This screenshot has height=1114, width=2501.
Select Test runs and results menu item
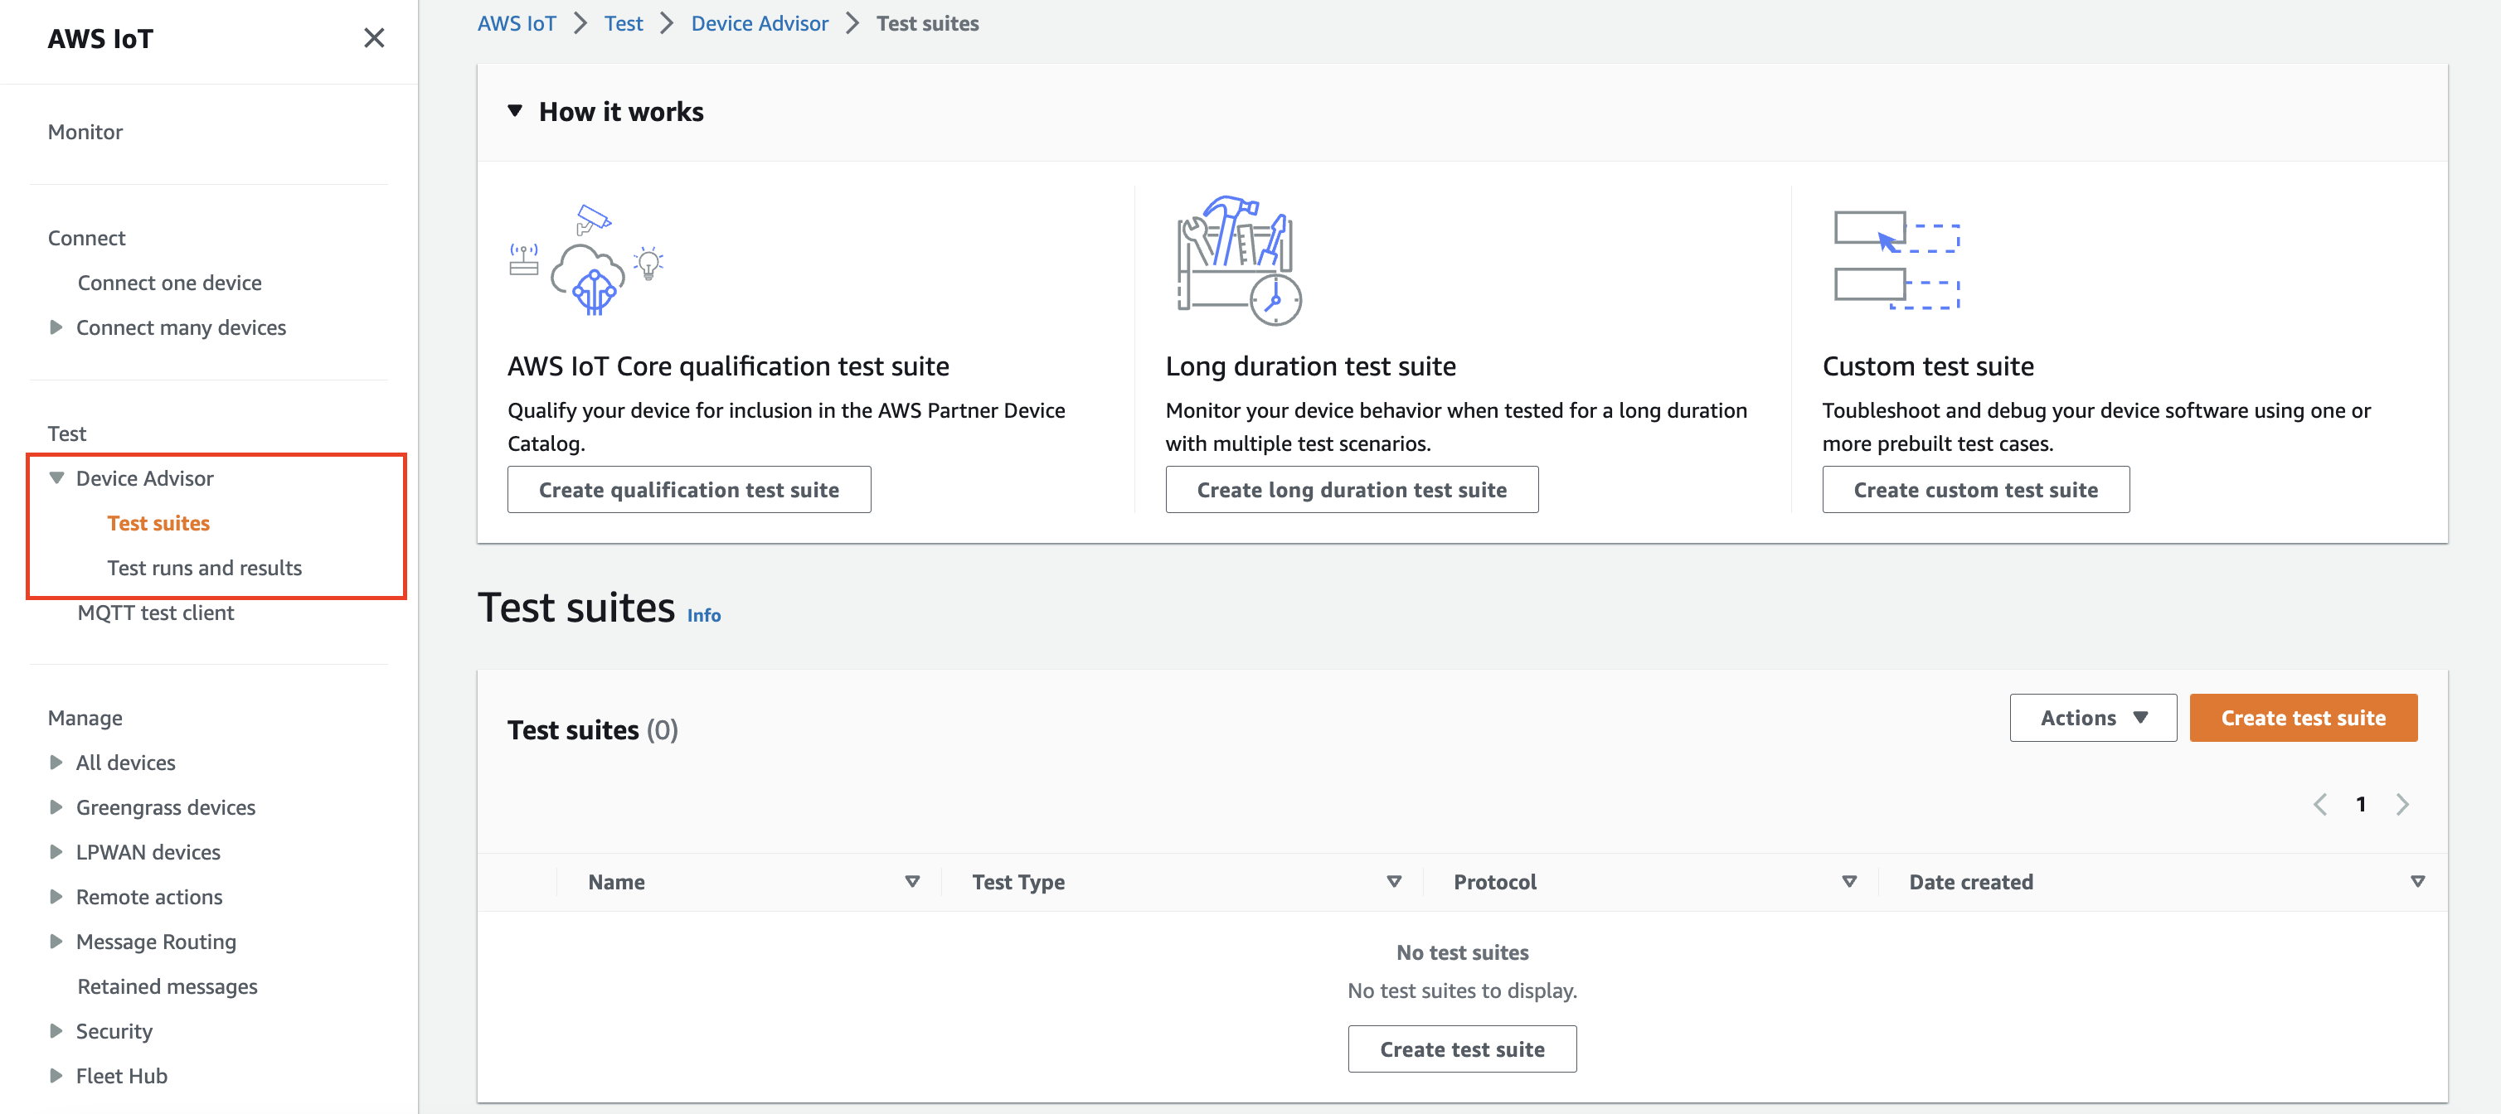click(x=204, y=566)
